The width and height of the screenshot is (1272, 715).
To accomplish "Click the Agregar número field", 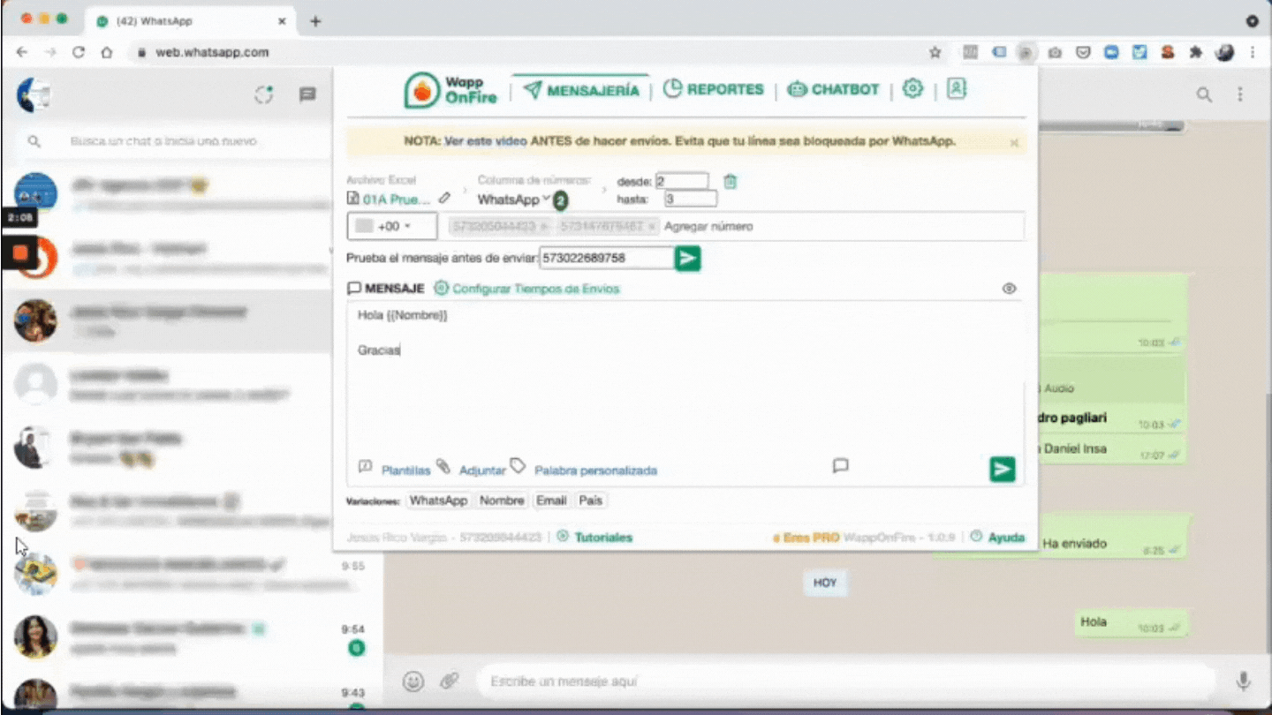I will coord(841,226).
